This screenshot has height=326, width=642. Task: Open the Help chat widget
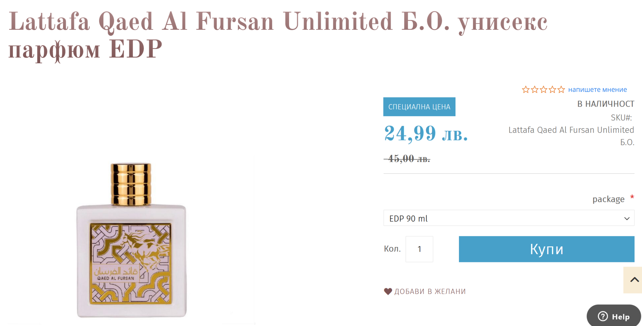click(613, 316)
